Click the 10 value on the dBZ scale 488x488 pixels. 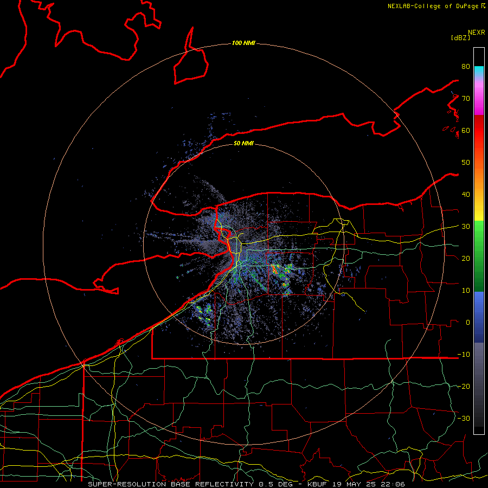[466, 291]
